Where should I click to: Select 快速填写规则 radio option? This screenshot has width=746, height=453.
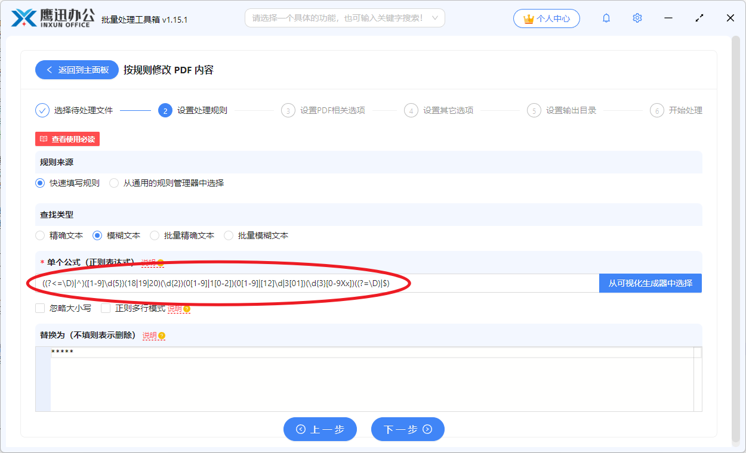(x=40, y=183)
